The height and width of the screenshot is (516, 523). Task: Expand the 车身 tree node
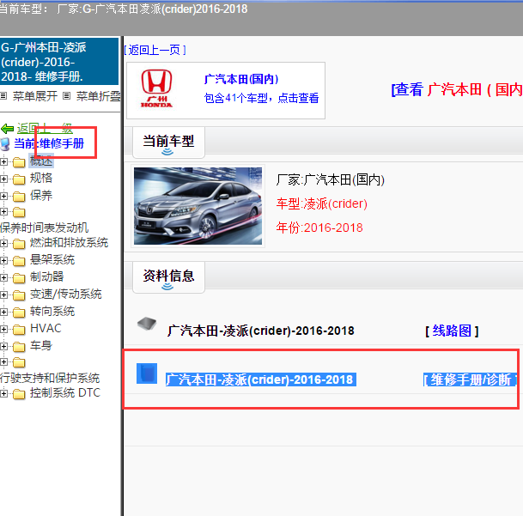(x=3, y=347)
